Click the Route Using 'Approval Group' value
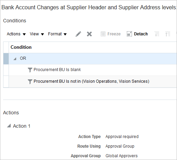Image resolution: width=177 pixels, height=160 pixels. coord(120,146)
